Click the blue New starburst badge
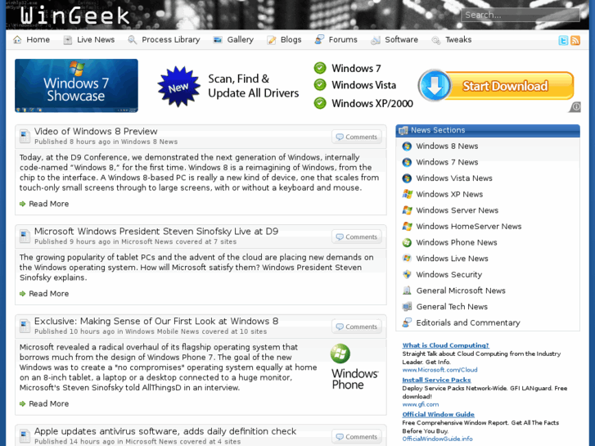The height and width of the screenshot is (446, 595). 178,87
